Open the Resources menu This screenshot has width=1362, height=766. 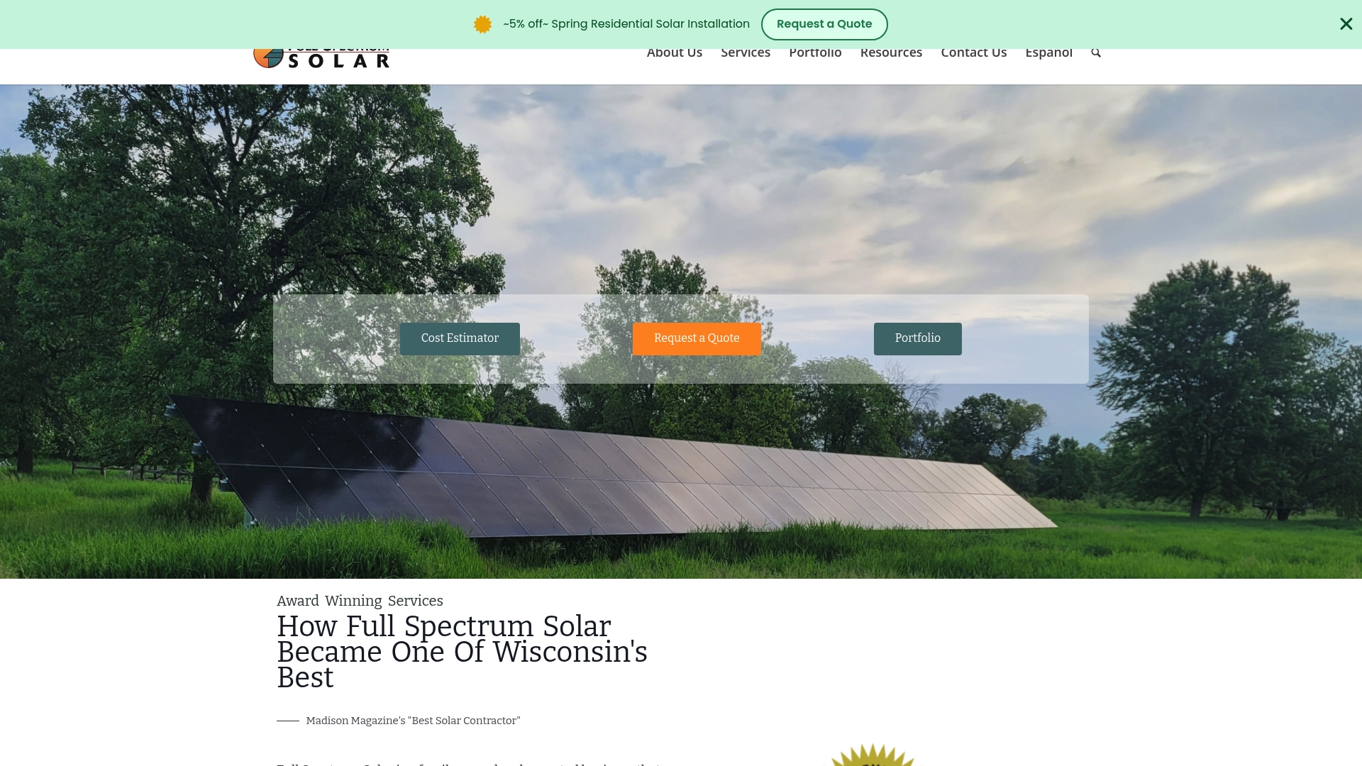[891, 54]
